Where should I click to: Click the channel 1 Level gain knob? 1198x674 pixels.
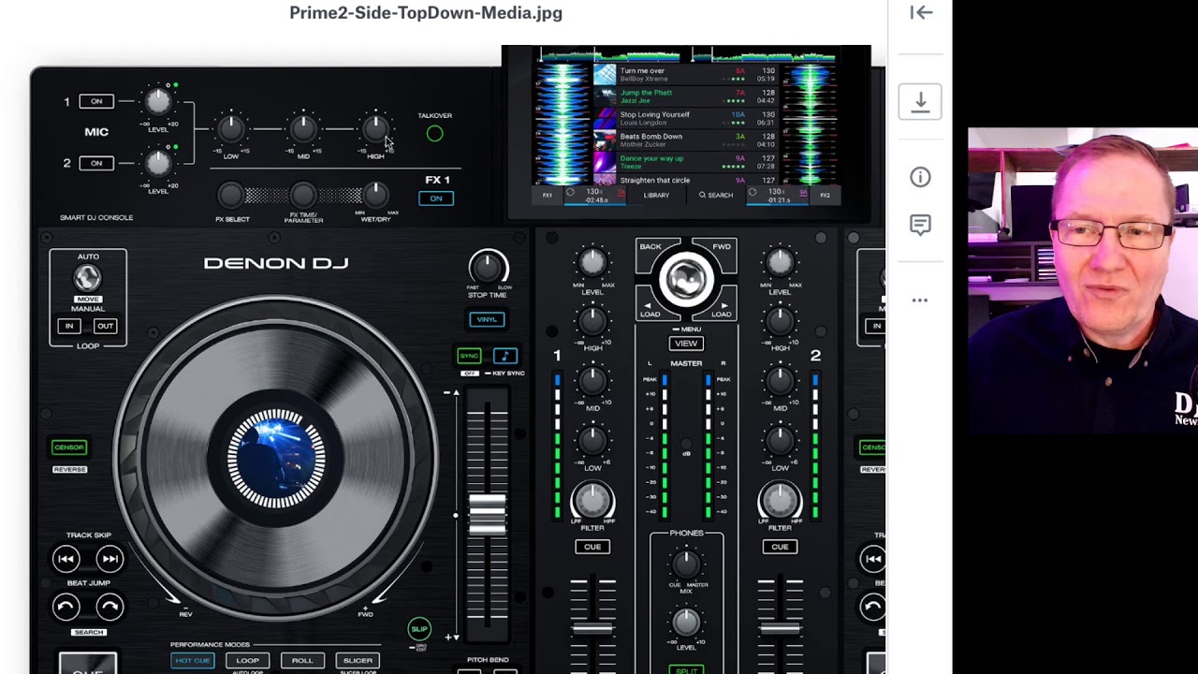(x=592, y=263)
